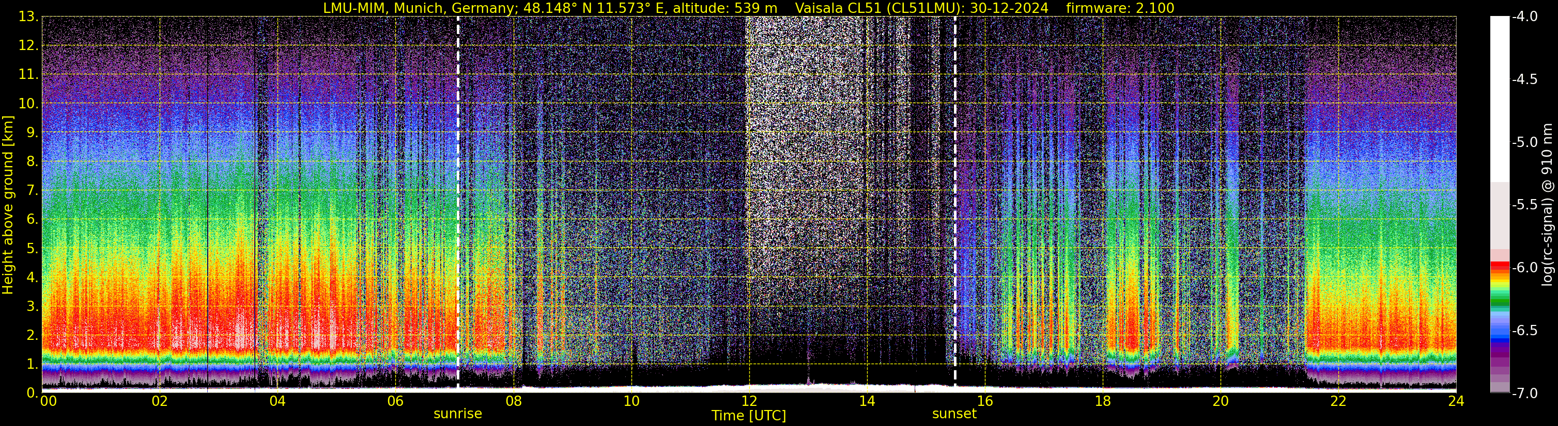Click the '9.' height axis tick label
This screenshot has width=1558, height=426.
tap(33, 133)
